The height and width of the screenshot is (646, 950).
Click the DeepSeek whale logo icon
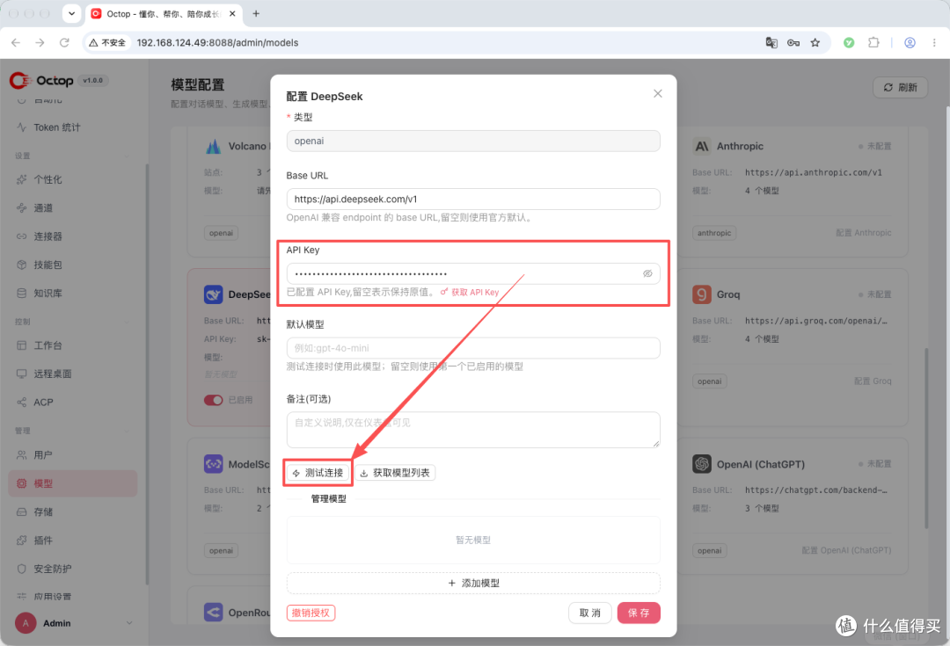(x=213, y=294)
